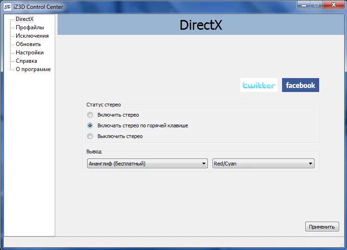The width and height of the screenshot is (347, 250).
Task: Open the Профайлы section
Action: point(30,27)
